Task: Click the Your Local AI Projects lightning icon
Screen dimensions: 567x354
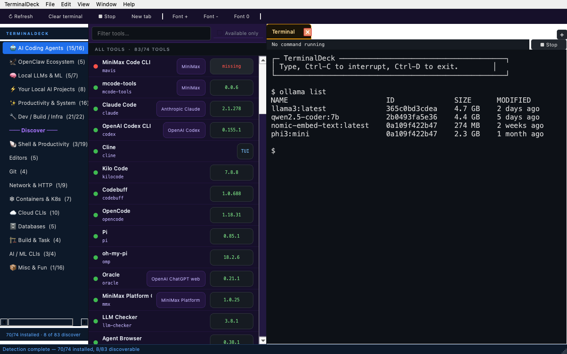Action: coord(13,89)
